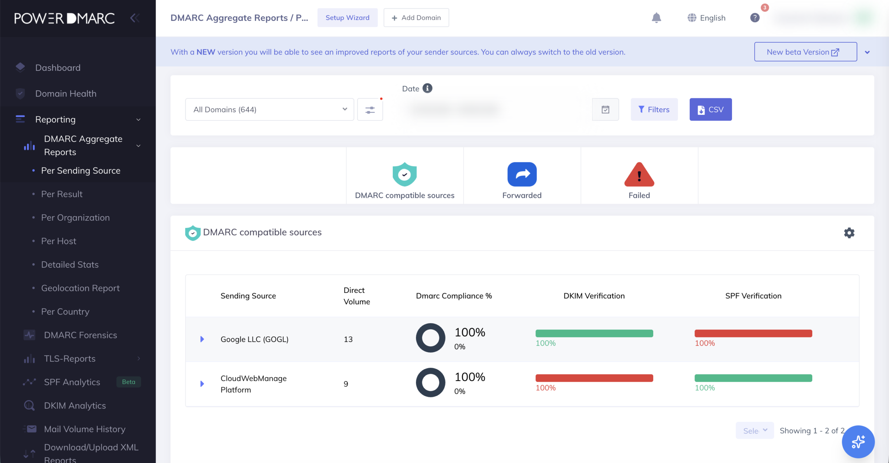Click Google LLC compliance donut chart
Viewport: 889px width, 463px height.
(x=431, y=338)
